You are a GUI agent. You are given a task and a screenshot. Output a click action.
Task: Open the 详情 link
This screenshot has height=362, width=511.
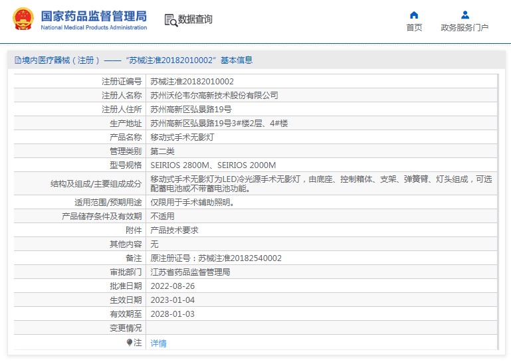pyautogui.click(x=158, y=343)
